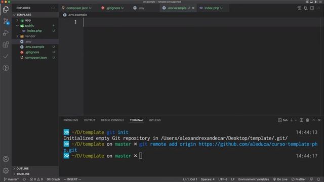Split the editor to the right
324x182 pixels.
[x=312, y=8]
